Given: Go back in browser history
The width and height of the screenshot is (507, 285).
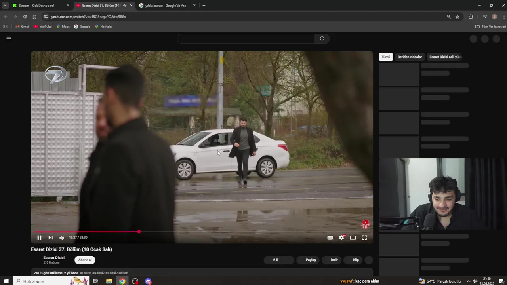Looking at the screenshot, I should tap(6, 17).
